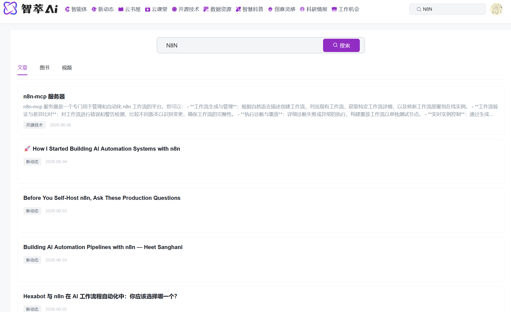
Task: Open 开源技术 menu item
Action: 186,9
